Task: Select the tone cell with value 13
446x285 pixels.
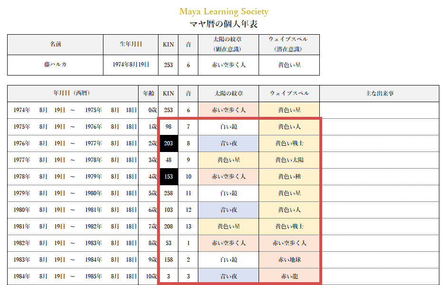Action: coord(188,227)
